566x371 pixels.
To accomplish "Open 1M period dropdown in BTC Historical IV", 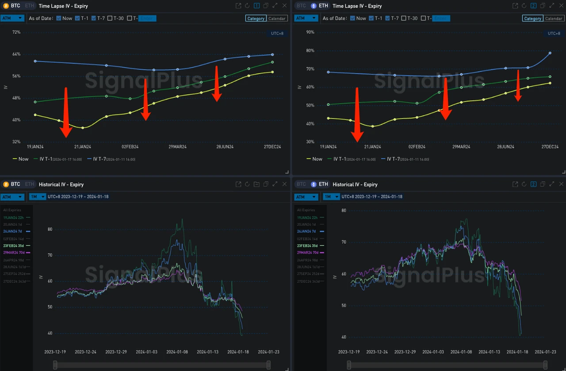I will click(37, 197).
